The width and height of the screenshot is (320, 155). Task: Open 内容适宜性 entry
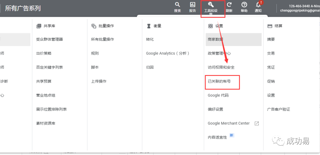tap(217, 137)
